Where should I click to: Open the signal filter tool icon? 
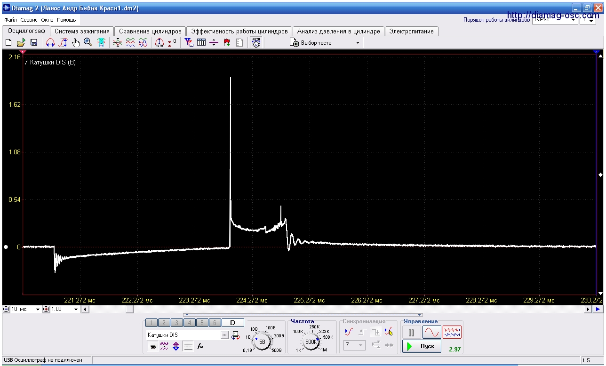189,43
